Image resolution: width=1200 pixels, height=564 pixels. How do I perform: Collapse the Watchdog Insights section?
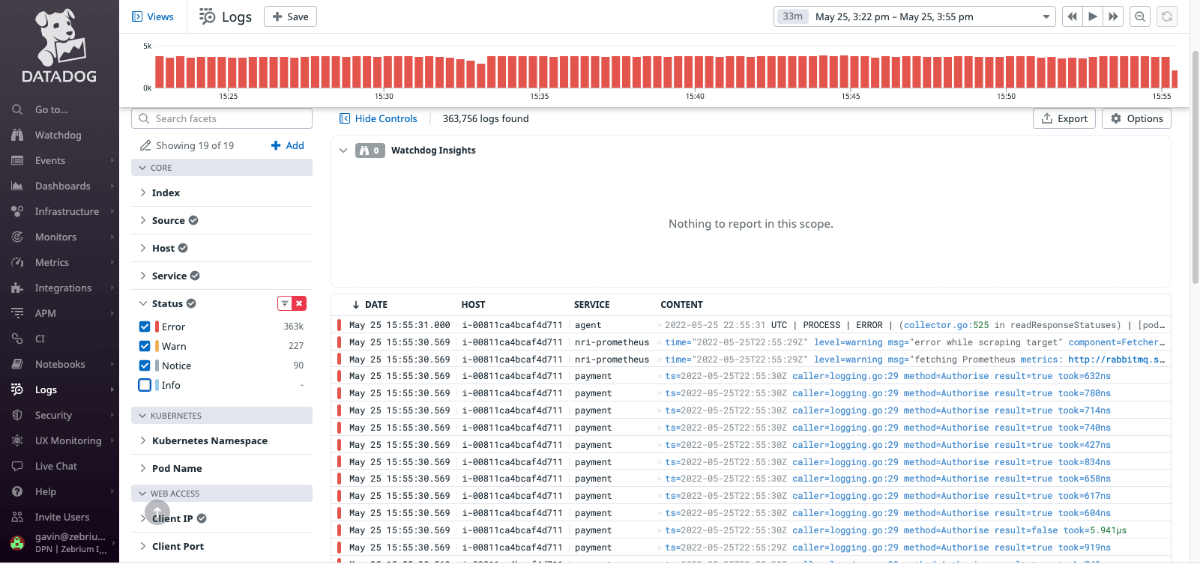(343, 151)
